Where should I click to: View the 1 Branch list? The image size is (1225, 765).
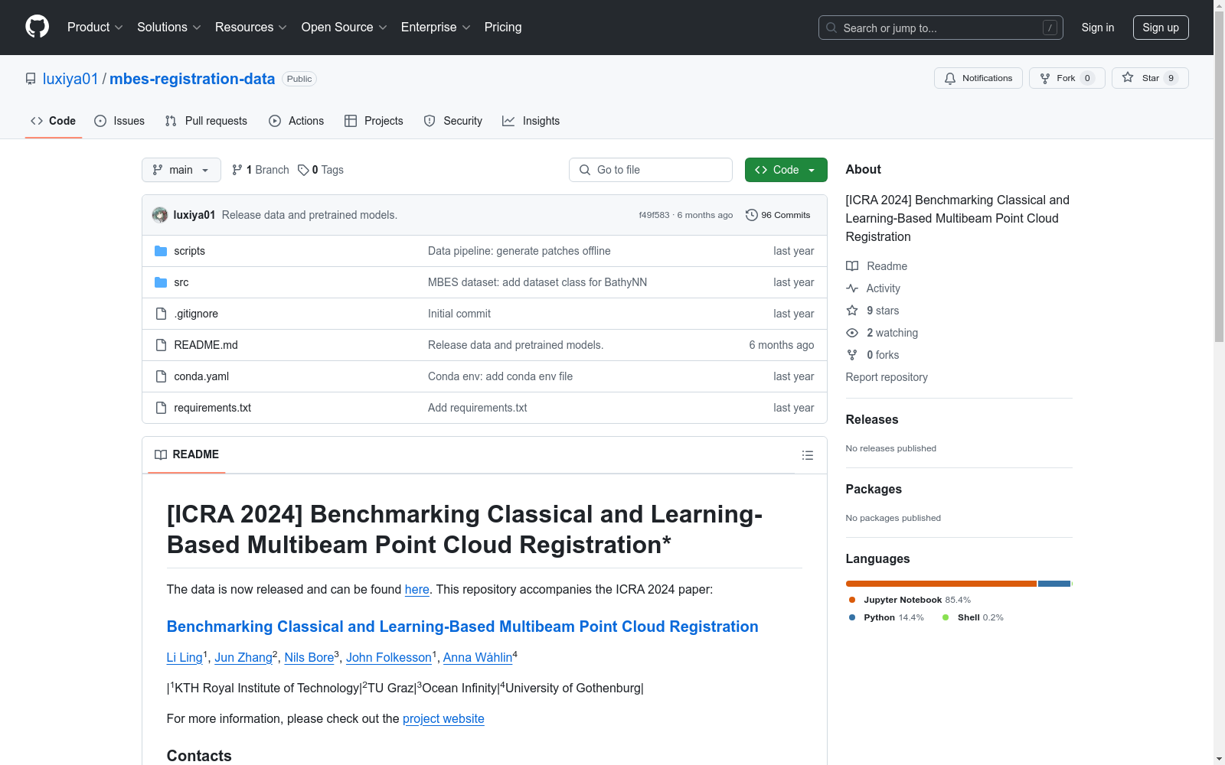click(x=260, y=170)
